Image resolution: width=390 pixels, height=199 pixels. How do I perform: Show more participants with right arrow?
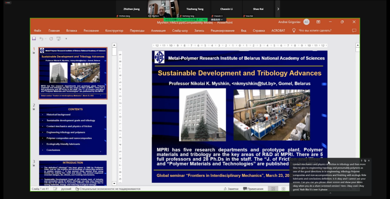pos(278,9)
